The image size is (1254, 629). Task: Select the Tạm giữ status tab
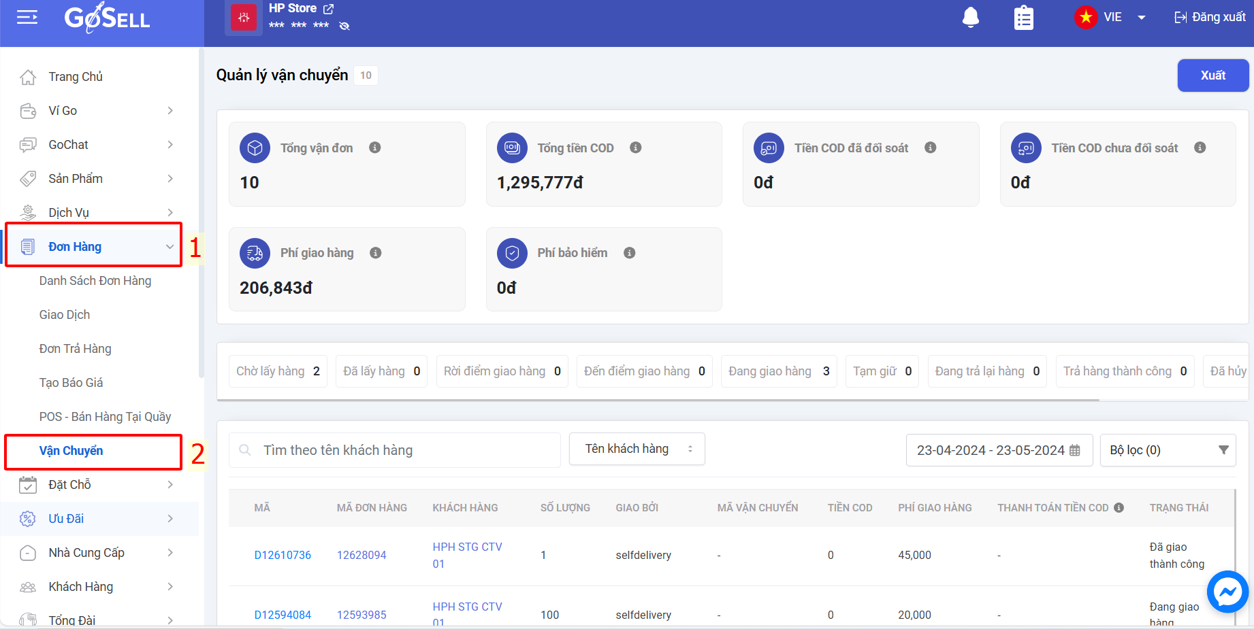click(882, 371)
